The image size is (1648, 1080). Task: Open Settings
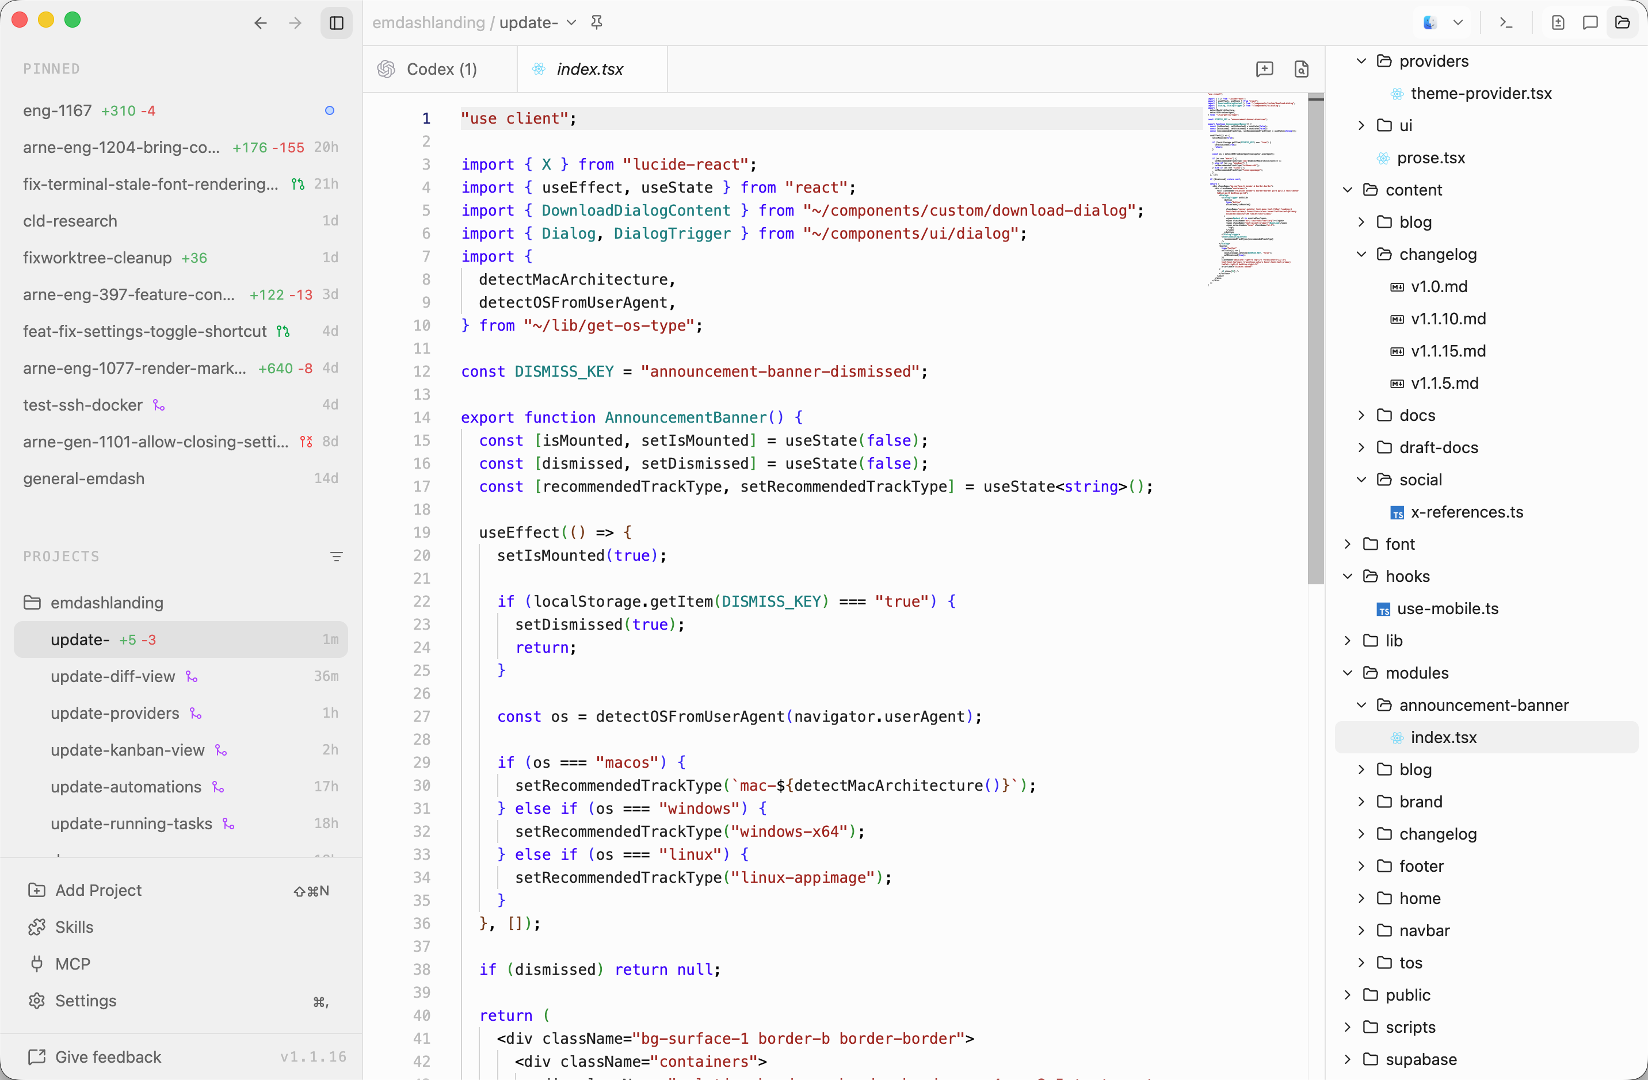pyautogui.click(x=181, y=1001)
